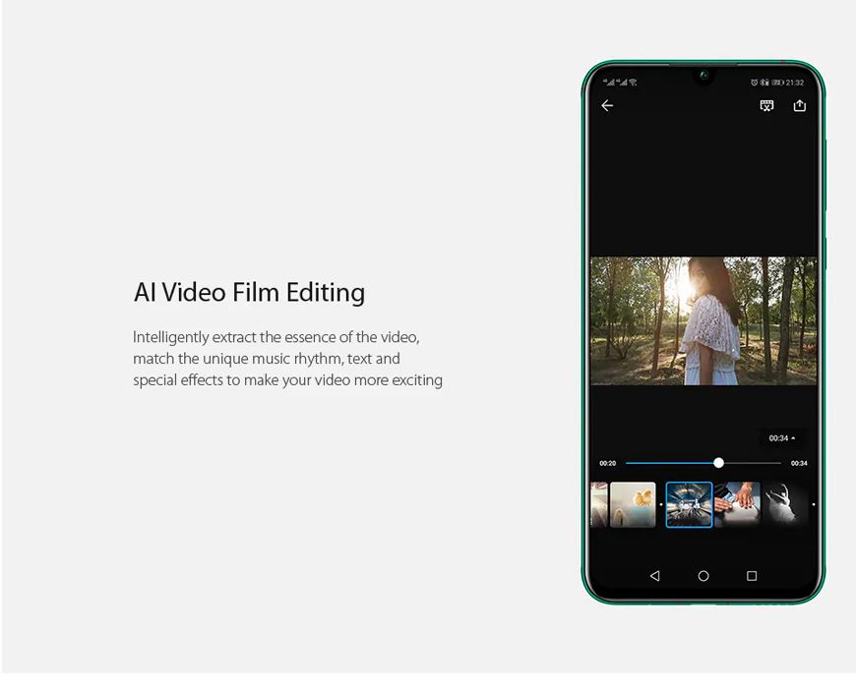Select the black-and-white dancer thumbnail
The image size is (856, 689).
pos(785,504)
